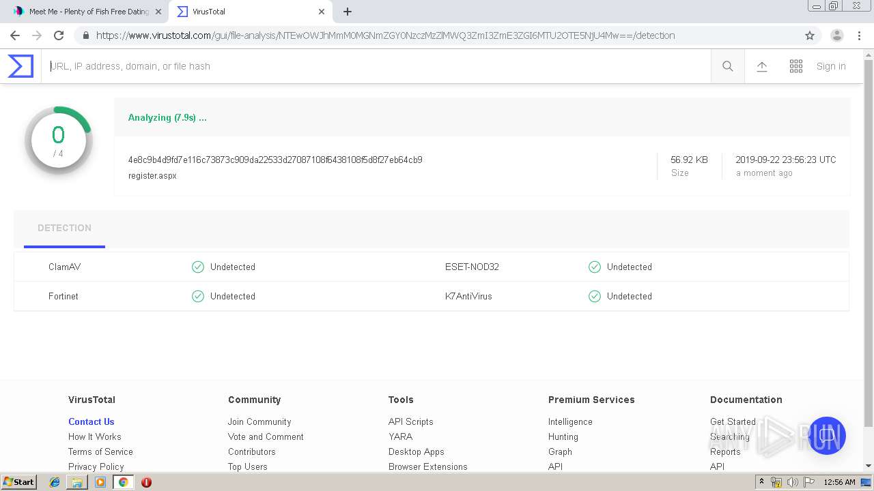Click the file hash text
874x491 pixels.
click(275, 160)
